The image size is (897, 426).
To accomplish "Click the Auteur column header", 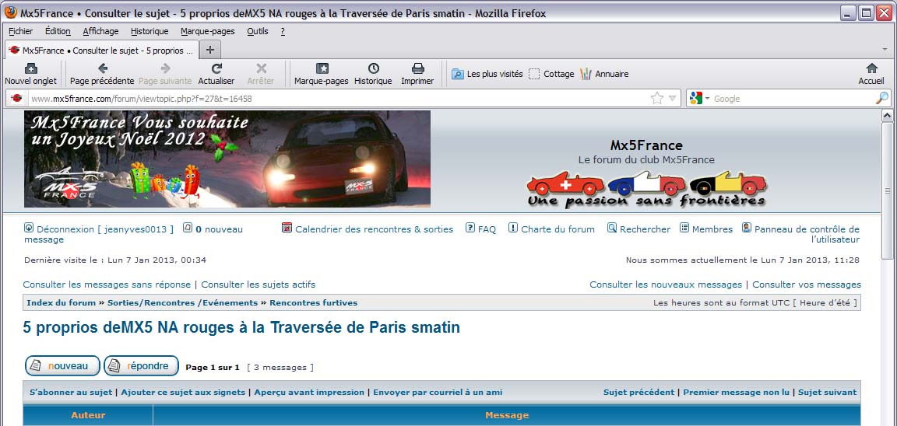I will point(88,415).
